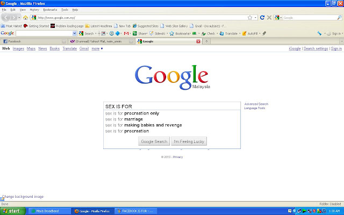Image resolution: width=344 pixels, height=215 pixels.
Task: Click the I'm Feeling Lucky button
Action: coord(189,141)
